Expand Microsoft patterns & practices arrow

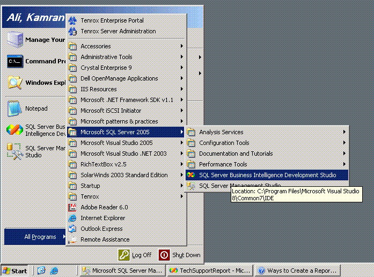click(x=182, y=121)
